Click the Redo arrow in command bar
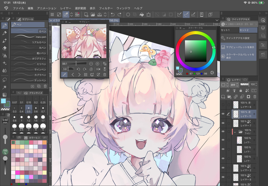 point(119,14)
